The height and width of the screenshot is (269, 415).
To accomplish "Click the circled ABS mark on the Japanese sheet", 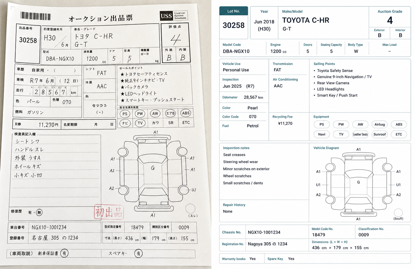I will (x=186, y=113).
